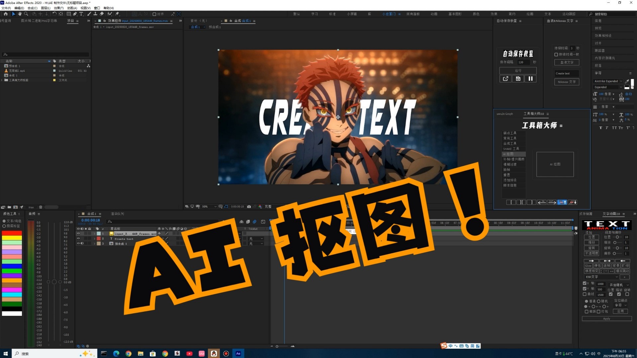
Task: Click the 运行 button in auto-save panel
Action: coord(518,71)
